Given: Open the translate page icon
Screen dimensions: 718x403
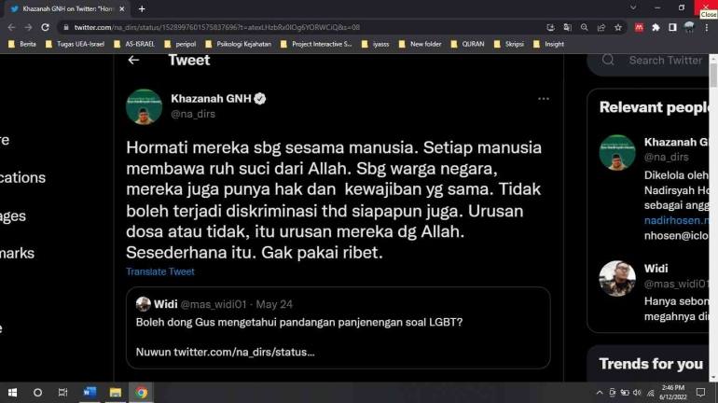Looking at the screenshot, I should 567,27.
